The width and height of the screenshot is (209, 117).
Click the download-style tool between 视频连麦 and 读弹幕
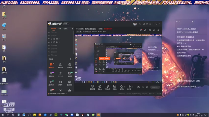[60, 74]
